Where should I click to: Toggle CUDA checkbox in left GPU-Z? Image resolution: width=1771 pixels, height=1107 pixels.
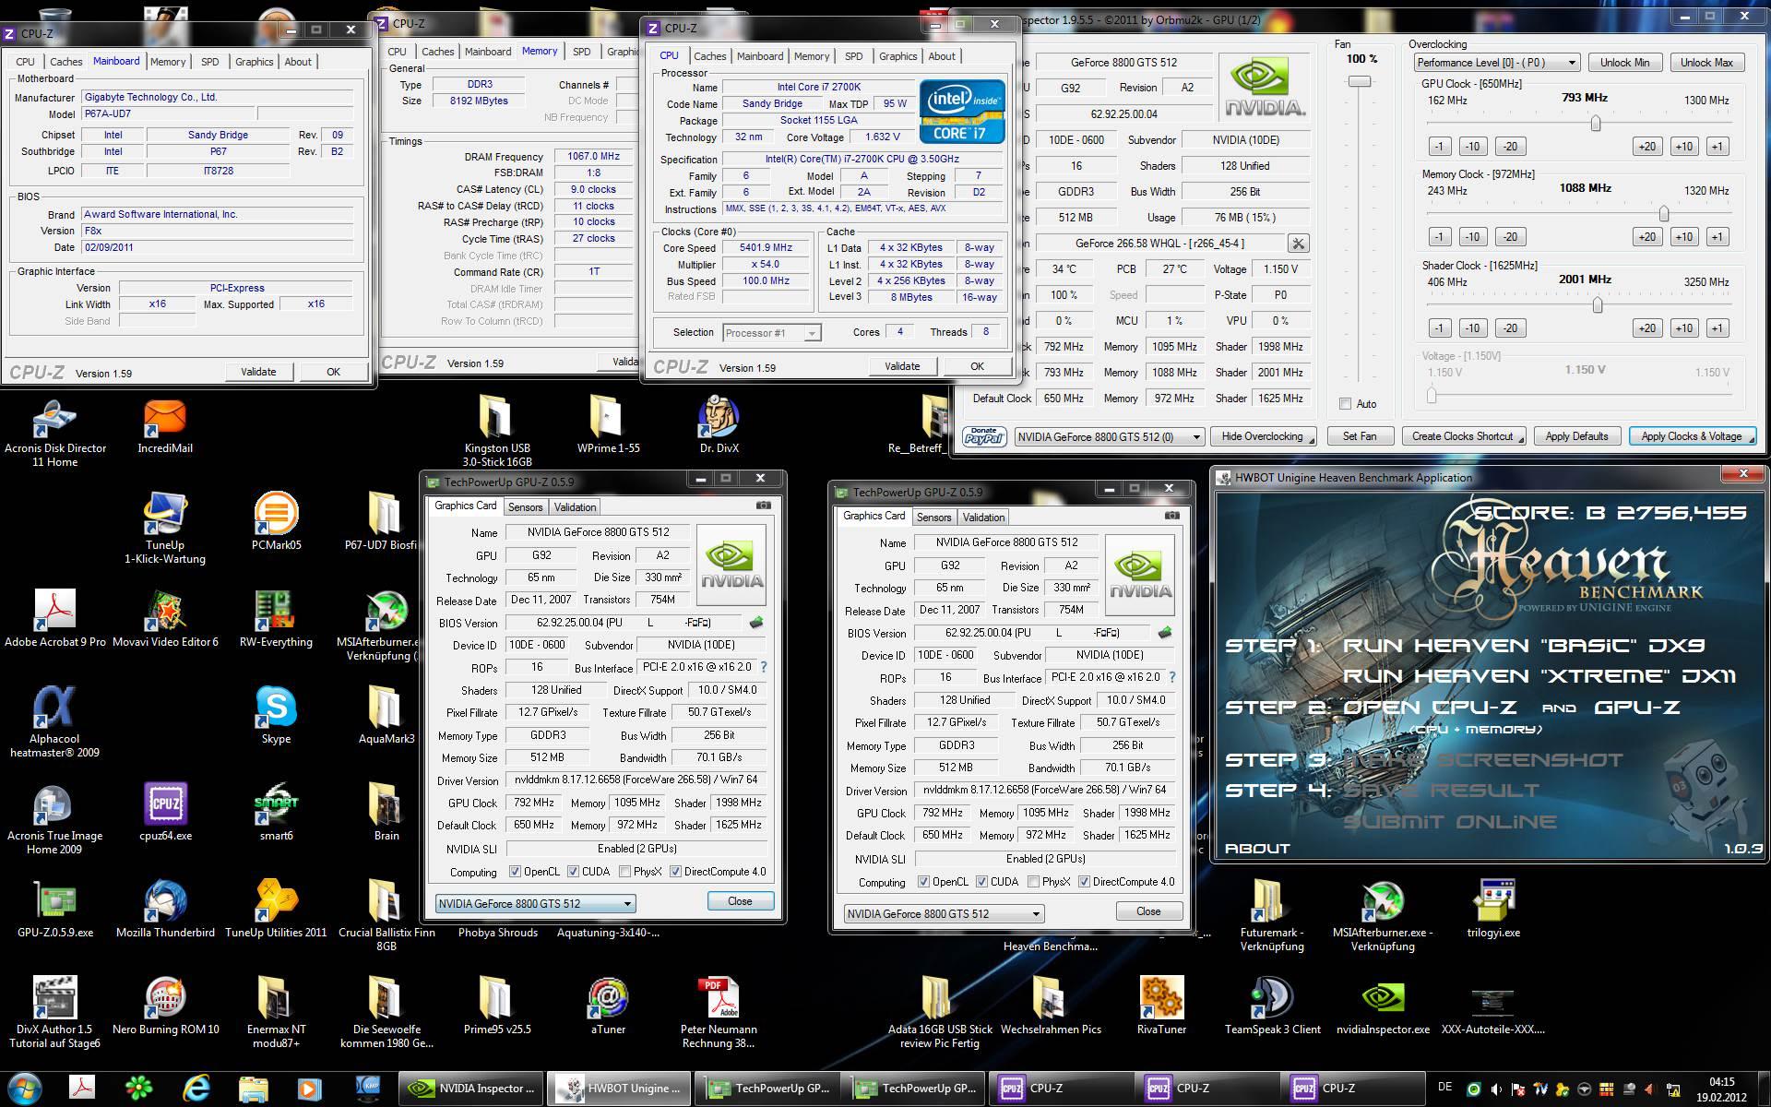pyautogui.click(x=573, y=872)
